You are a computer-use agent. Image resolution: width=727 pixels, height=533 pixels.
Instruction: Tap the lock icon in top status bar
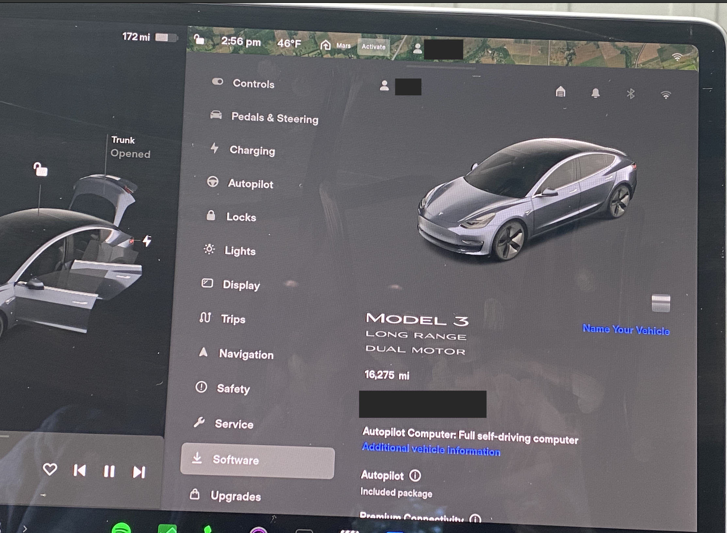coord(199,40)
